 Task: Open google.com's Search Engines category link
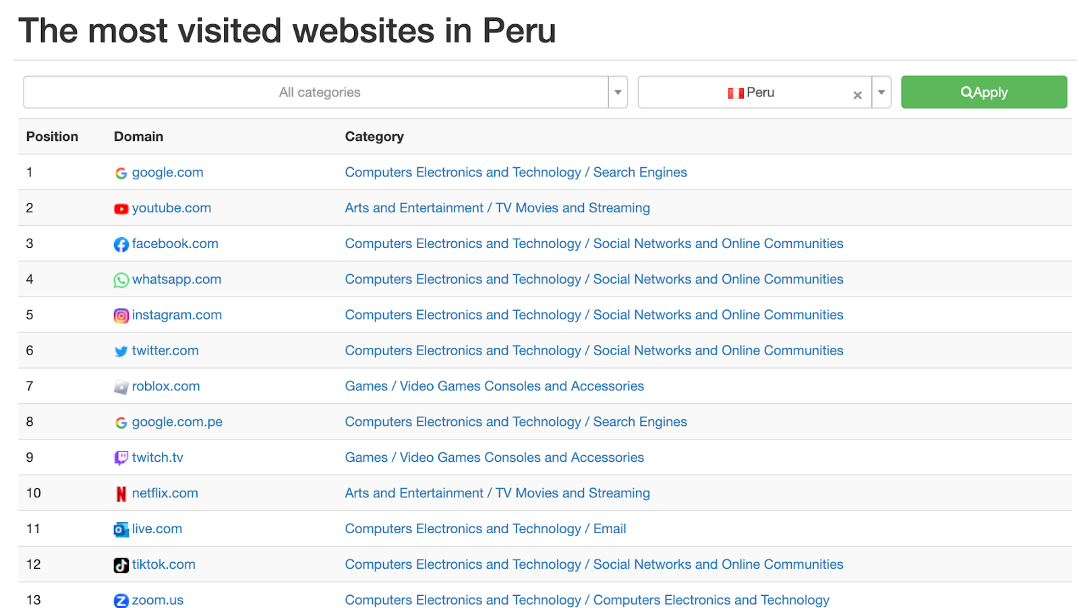[x=516, y=173]
